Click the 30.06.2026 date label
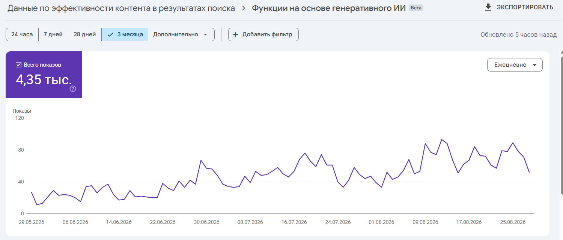563x240 pixels. [206, 222]
